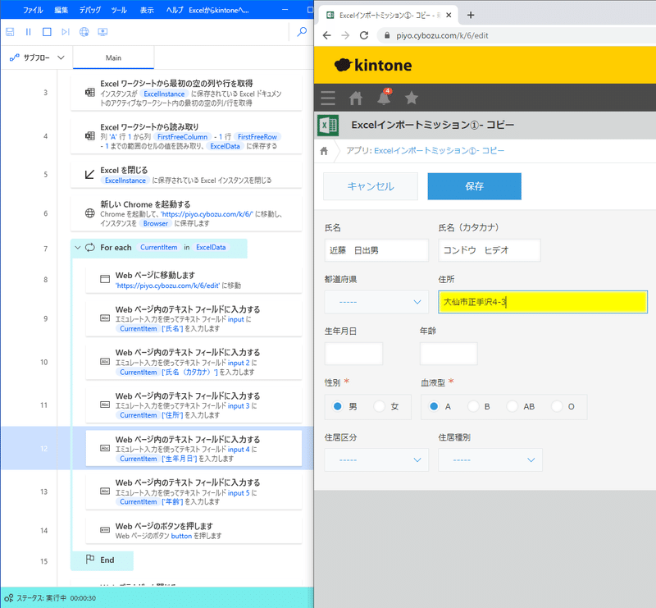Run next action using the step icon
This screenshot has height=608, width=656.
tap(66, 31)
